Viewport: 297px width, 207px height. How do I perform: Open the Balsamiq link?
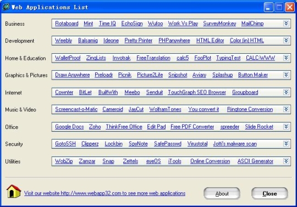click(88, 41)
